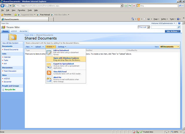
Task: Expand the Site Actions menu
Action: coord(173,31)
